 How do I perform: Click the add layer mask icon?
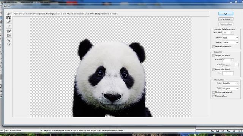coord(218,131)
